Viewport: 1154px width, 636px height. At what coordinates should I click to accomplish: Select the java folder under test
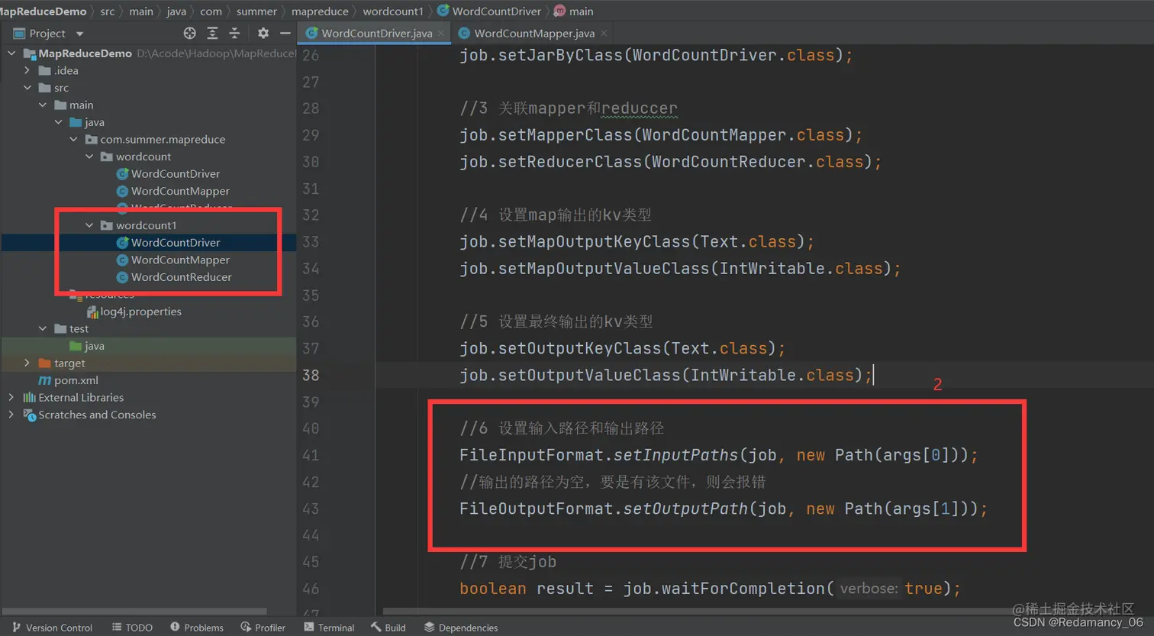(95, 346)
